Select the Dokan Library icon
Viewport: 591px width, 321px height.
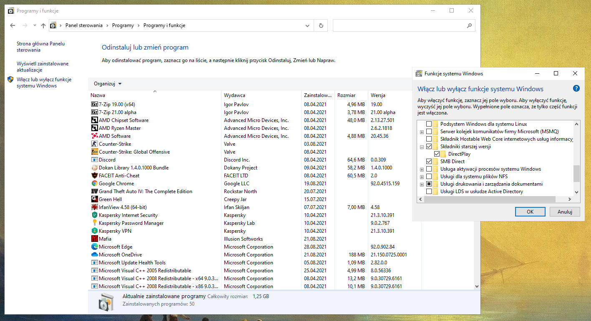pyautogui.click(x=94, y=168)
